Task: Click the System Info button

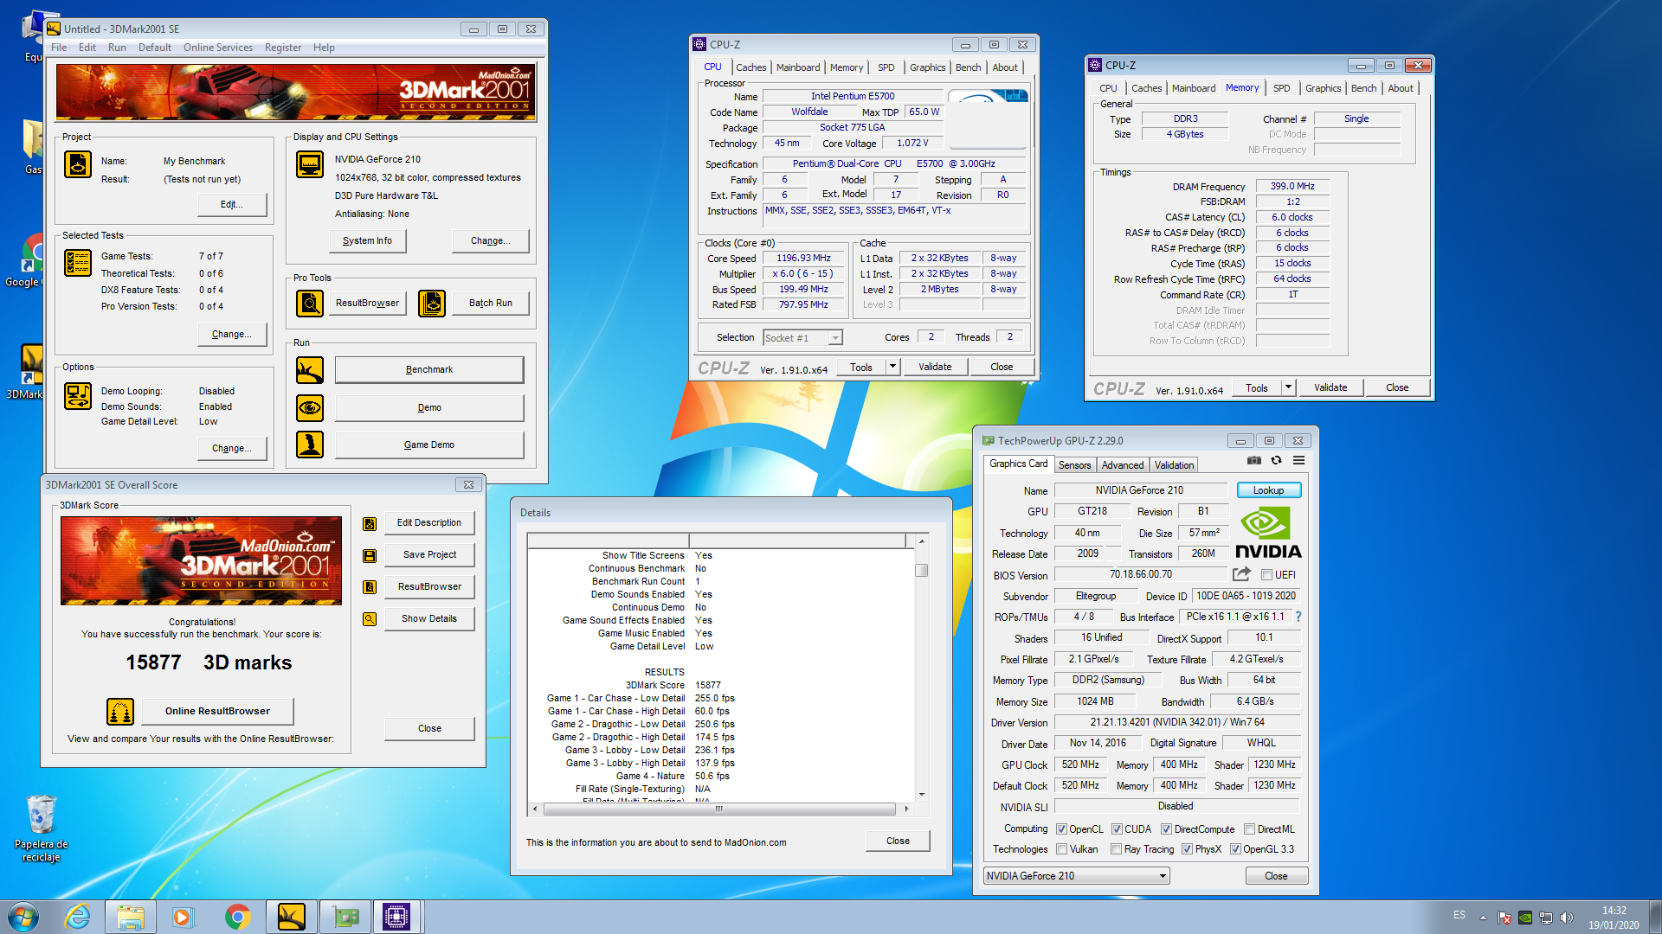Action: pyautogui.click(x=367, y=241)
